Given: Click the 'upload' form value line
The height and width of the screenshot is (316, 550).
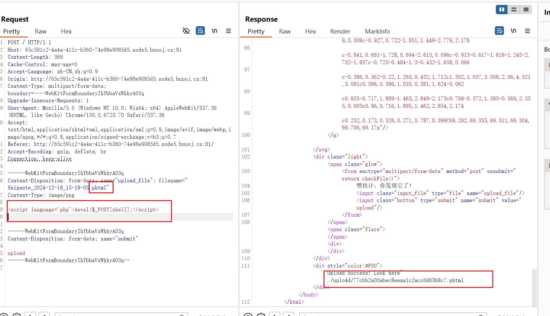Looking at the screenshot, I should click(x=16, y=253).
